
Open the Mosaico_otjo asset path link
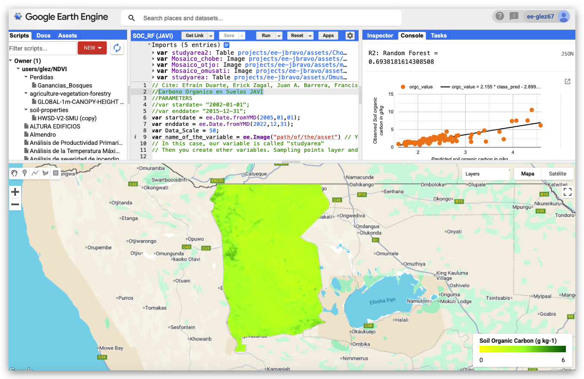296,65
